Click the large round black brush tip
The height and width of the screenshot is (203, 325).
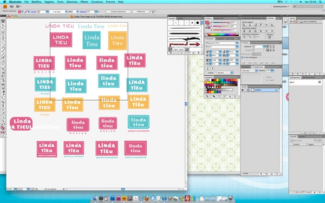click(197, 23)
